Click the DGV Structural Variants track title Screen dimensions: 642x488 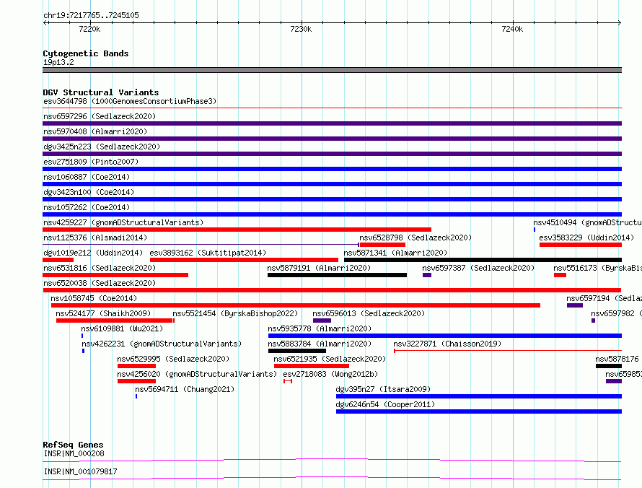[x=101, y=92]
